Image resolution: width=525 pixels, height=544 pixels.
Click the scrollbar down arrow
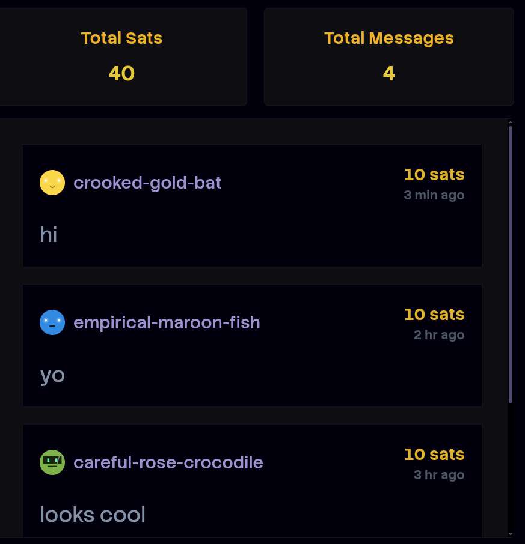coord(511,533)
